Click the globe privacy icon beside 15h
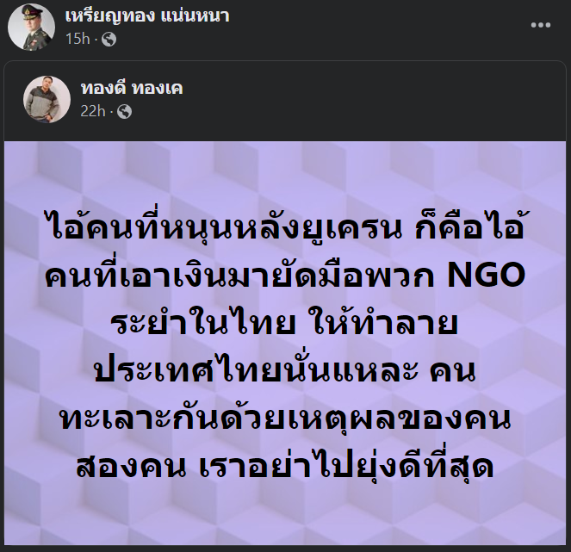Screen dimensions: 571x552 coord(109,40)
